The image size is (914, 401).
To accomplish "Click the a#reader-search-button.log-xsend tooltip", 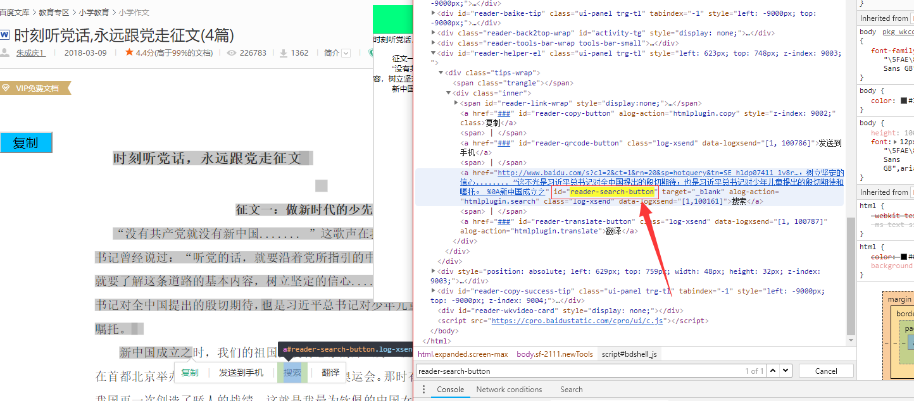I will tap(346, 349).
